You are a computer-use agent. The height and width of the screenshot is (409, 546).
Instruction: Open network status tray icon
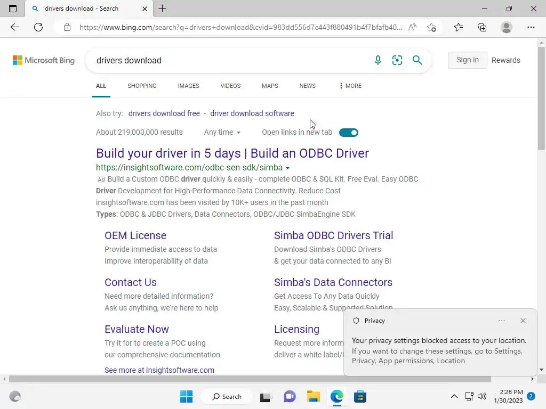point(469,396)
